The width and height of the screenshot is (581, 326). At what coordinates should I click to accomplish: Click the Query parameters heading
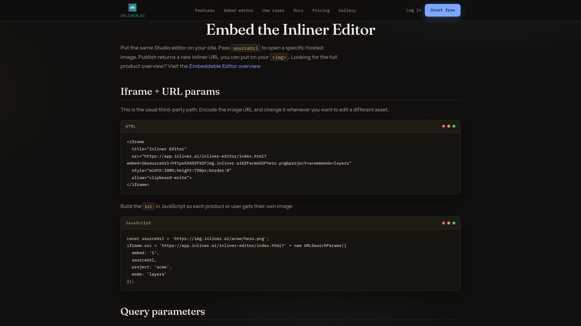tap(162, 312)
